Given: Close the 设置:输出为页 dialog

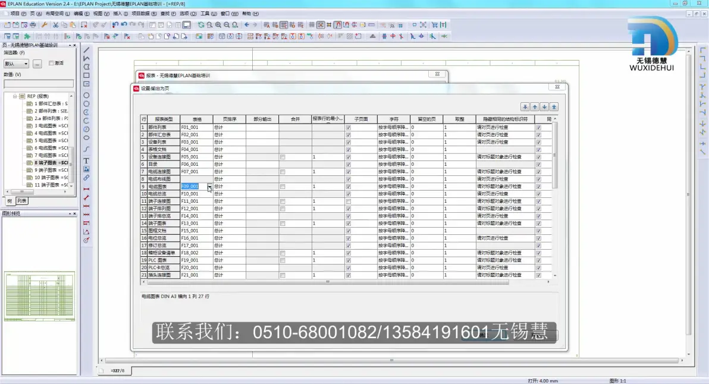Looking at the screenshot, I should click(x=557, y=87).
